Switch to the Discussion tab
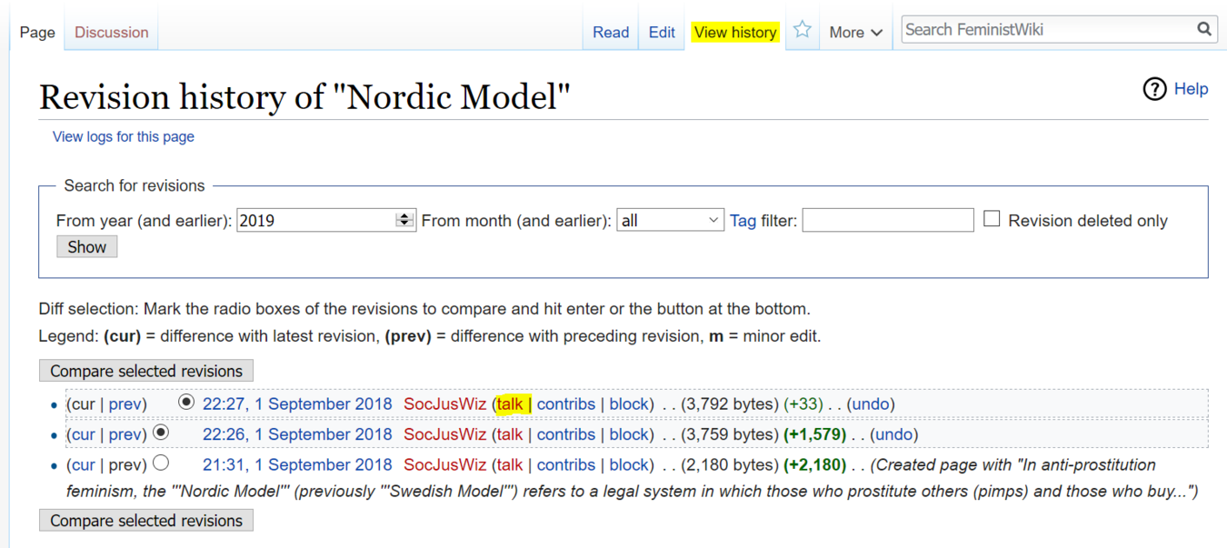 (x=111, y=32)
